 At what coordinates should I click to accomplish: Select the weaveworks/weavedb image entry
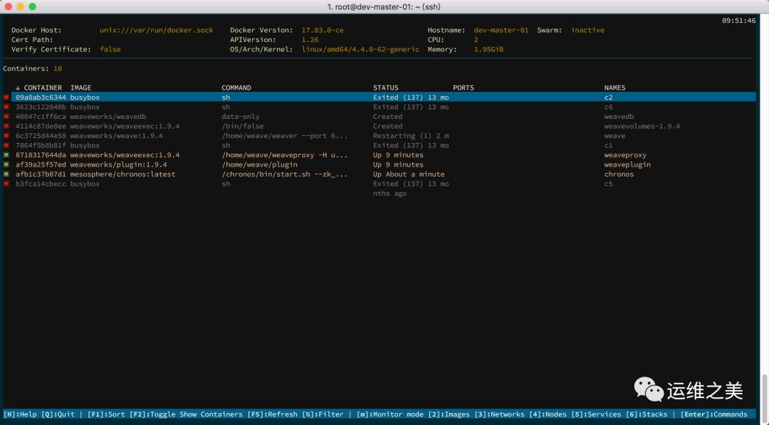[108, 117]
